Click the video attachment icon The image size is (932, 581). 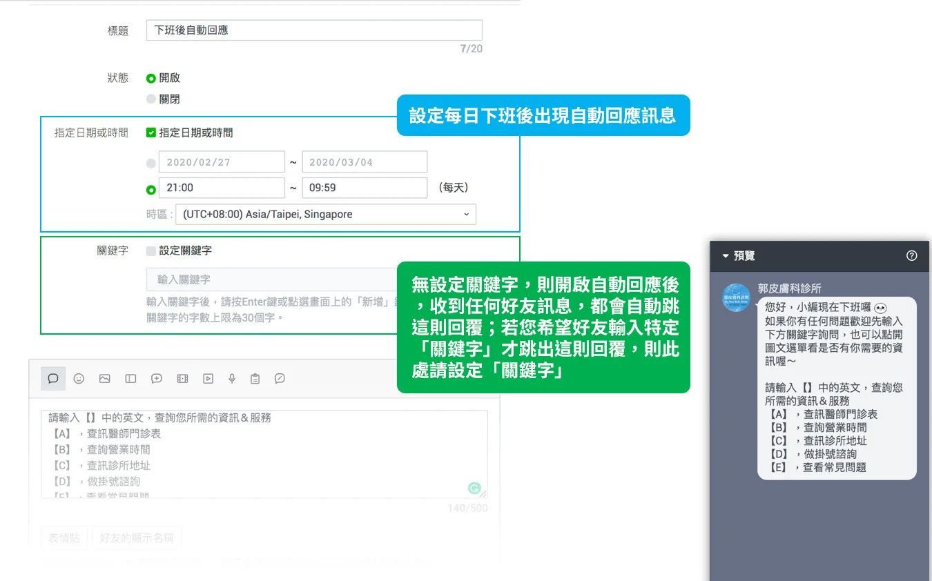point(206,378)
